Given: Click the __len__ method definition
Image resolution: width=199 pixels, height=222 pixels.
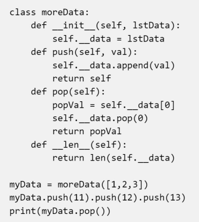Looking at the screenshot, I should click(x=79, y=145).
